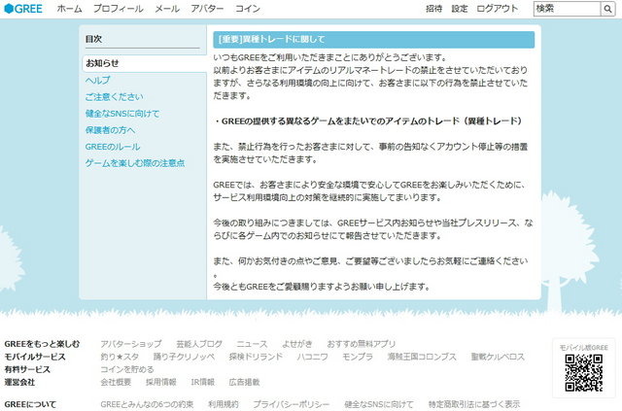Open 海賊王国コロンブス footer link
Screen dimensions: 622x411
point(422,357)
